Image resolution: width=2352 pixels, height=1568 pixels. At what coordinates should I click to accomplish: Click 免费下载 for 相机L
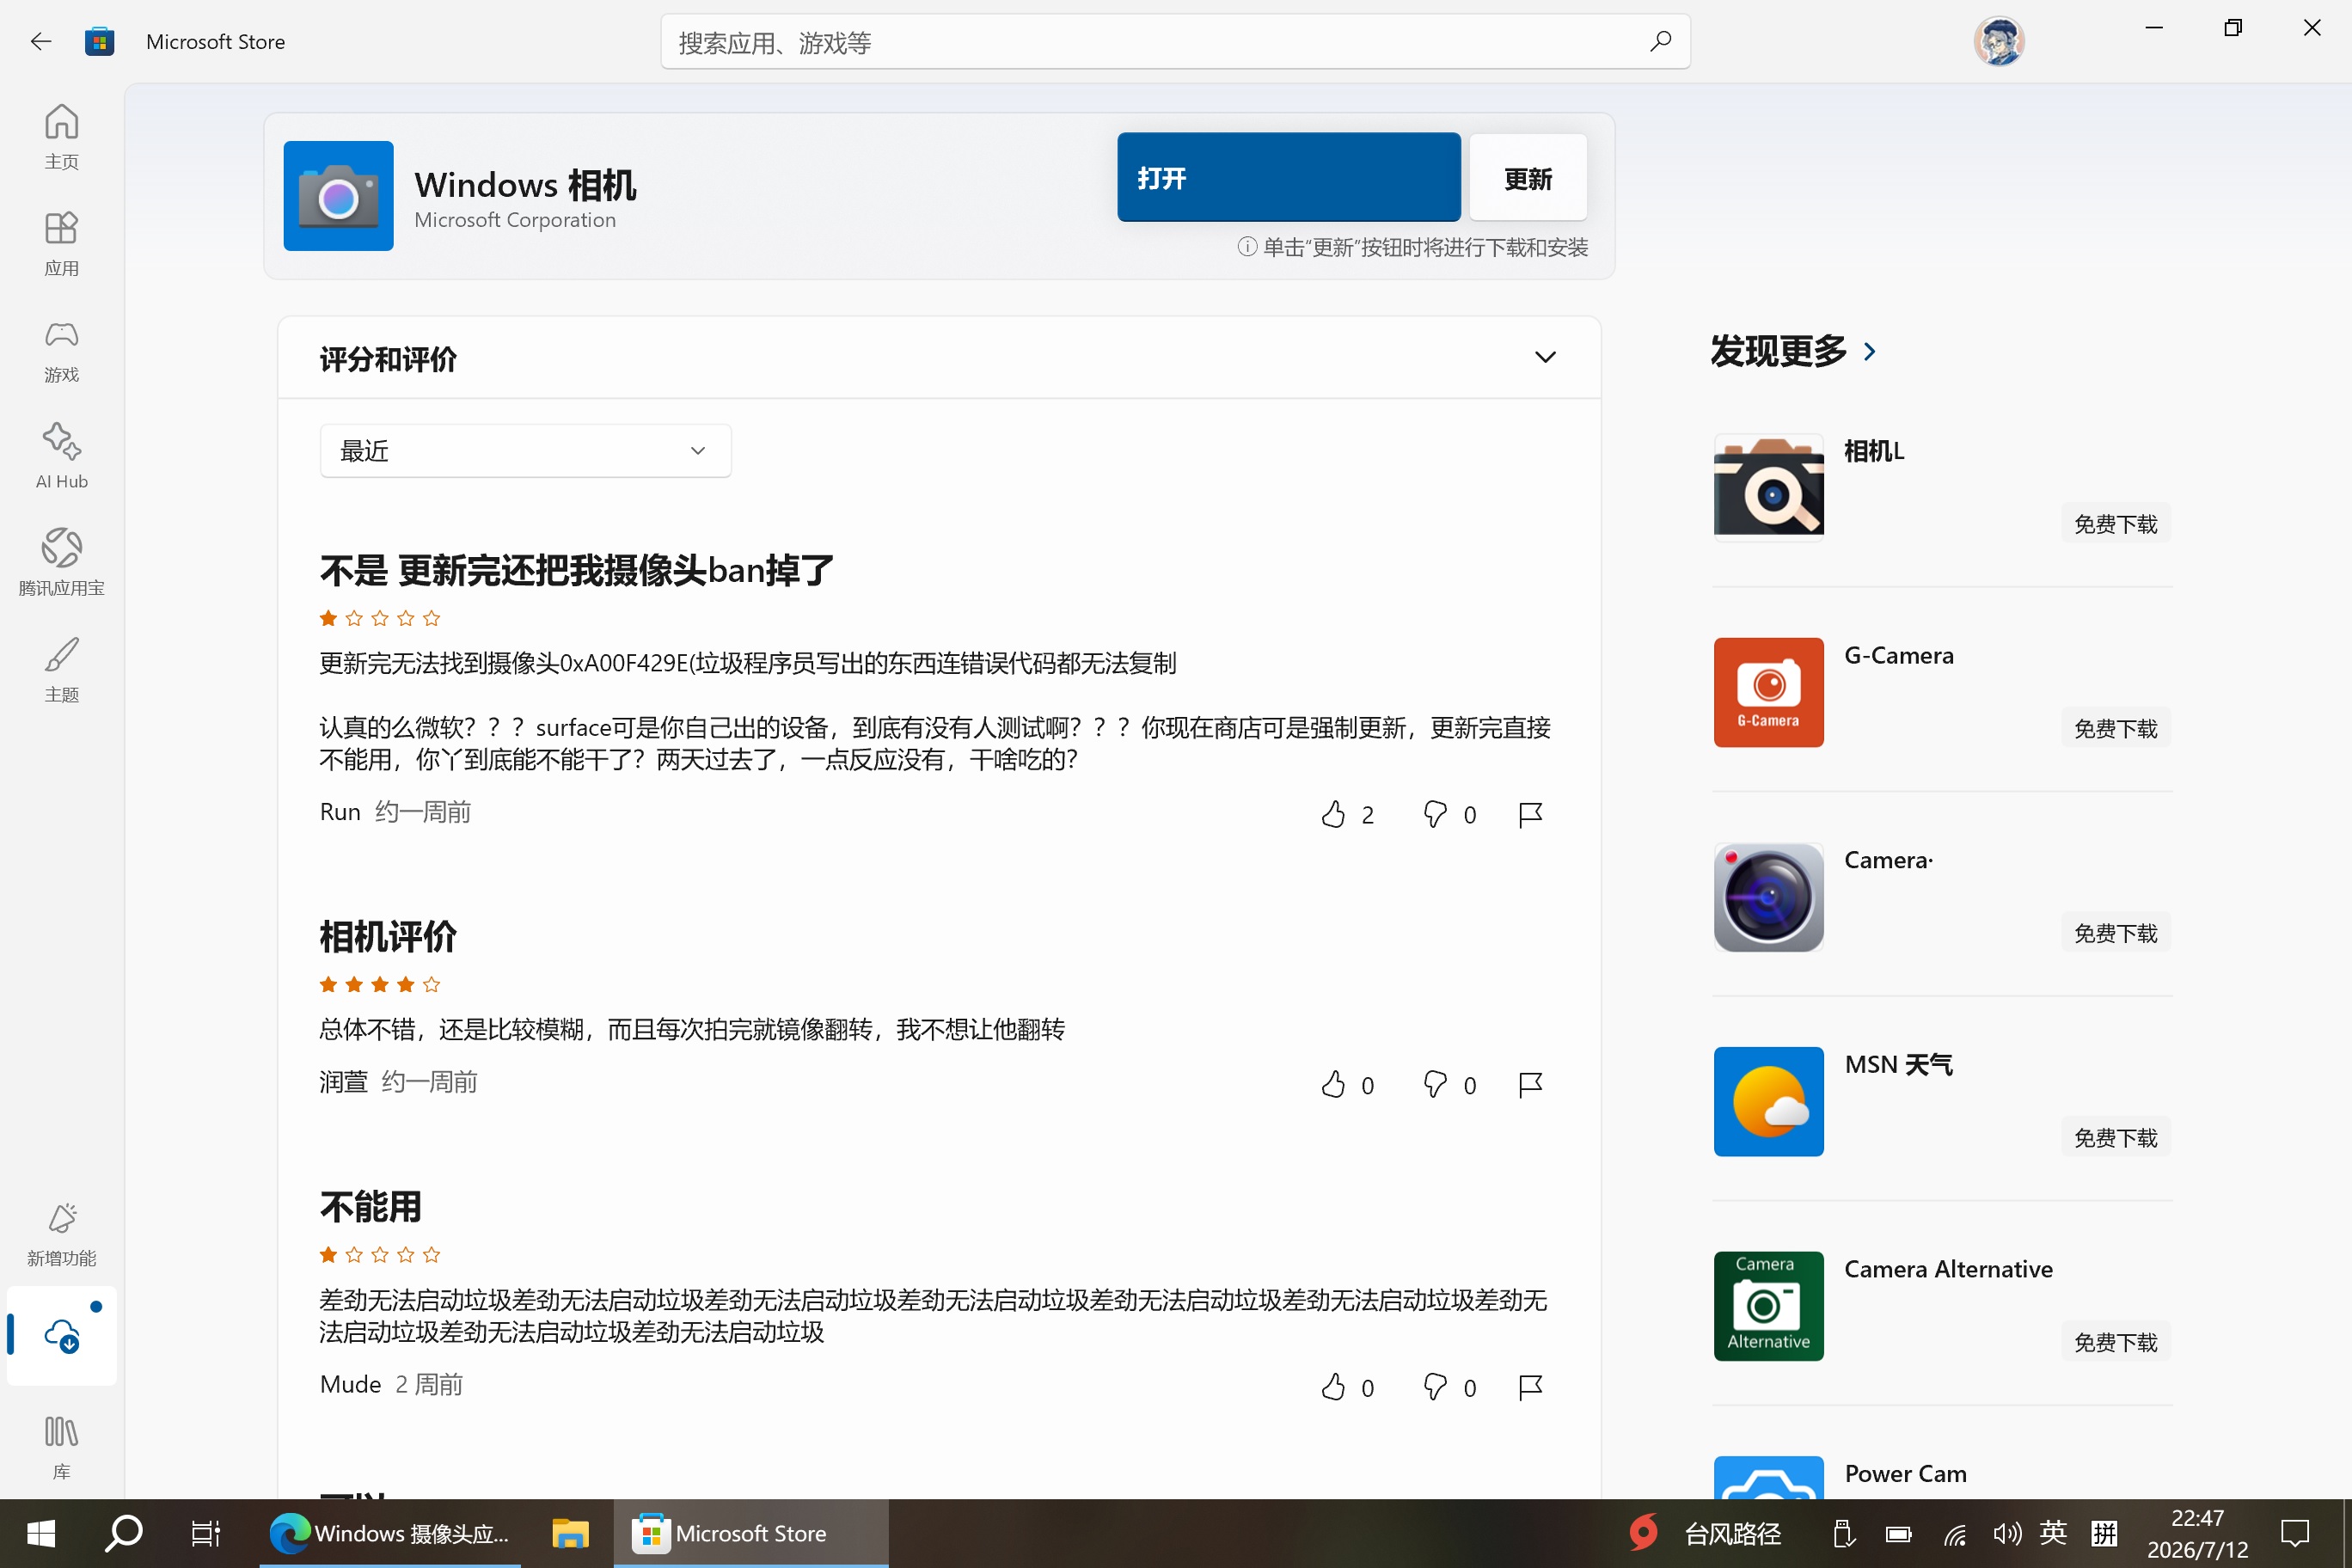point(2115,524)
